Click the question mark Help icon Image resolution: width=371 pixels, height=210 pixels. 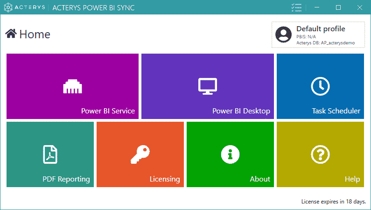point(320,154)
